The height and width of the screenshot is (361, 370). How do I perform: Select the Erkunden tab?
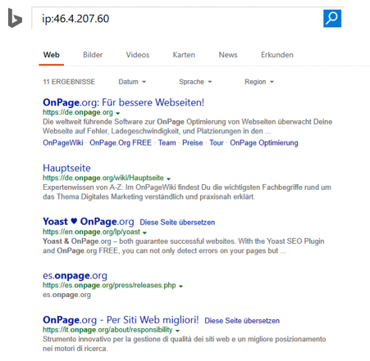point(277,55)
